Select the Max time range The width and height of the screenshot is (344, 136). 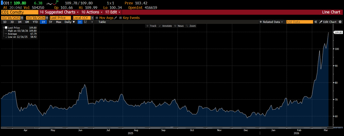58,22
